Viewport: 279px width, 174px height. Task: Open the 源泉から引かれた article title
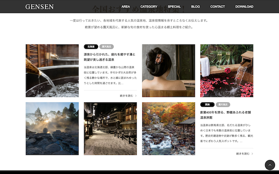click(x=110, y=57)
